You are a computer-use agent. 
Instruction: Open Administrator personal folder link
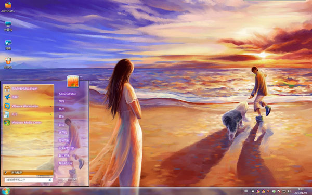tap(67, 94)
